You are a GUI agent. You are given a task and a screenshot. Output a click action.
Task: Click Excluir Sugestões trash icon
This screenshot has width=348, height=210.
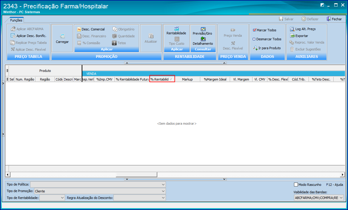[x=292, y=49]
